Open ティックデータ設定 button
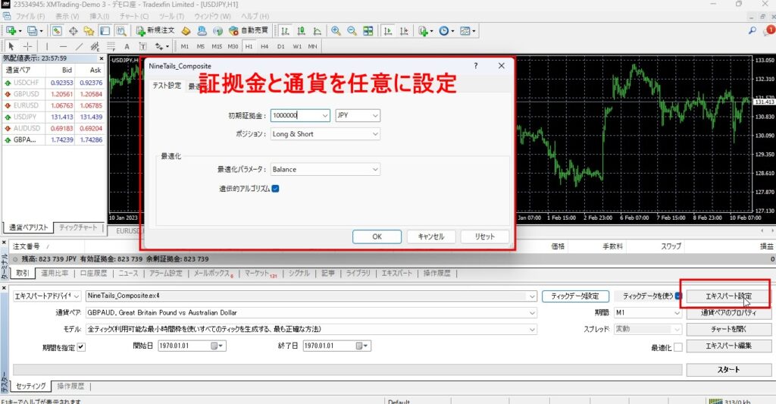 click(x=575, y=296)
